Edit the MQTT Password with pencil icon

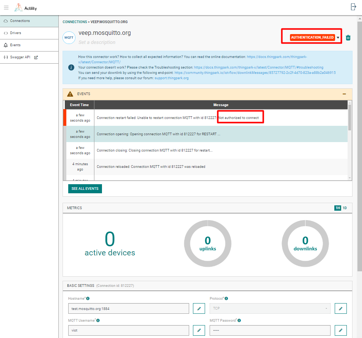pyautogui.click(x=340, y=330)
